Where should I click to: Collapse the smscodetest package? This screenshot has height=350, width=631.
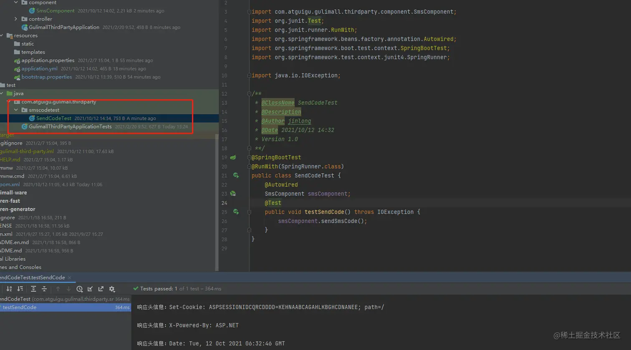16,110
